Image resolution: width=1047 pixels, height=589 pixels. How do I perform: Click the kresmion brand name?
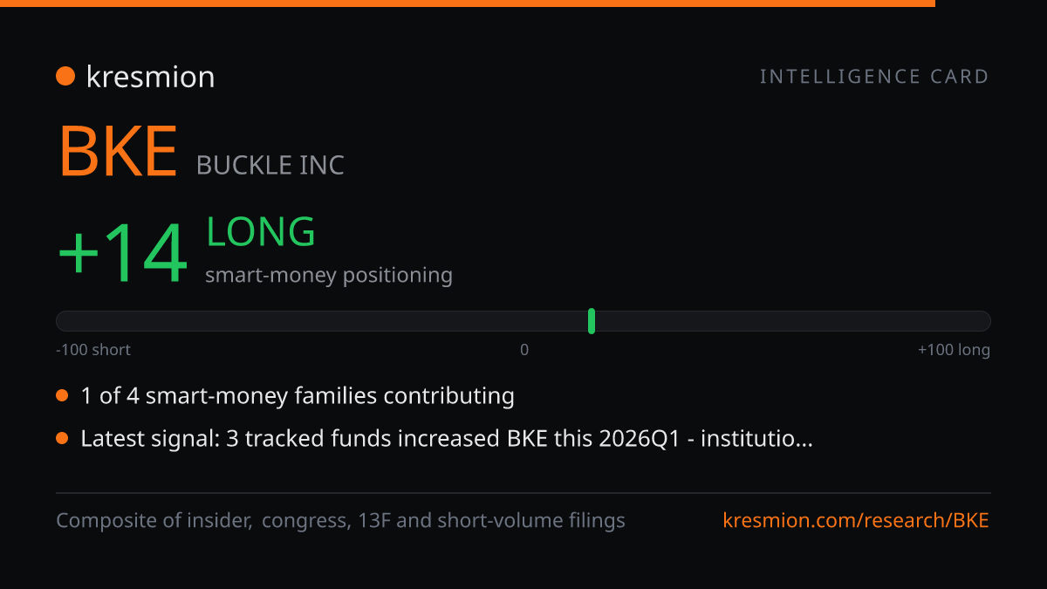[150, 77]
